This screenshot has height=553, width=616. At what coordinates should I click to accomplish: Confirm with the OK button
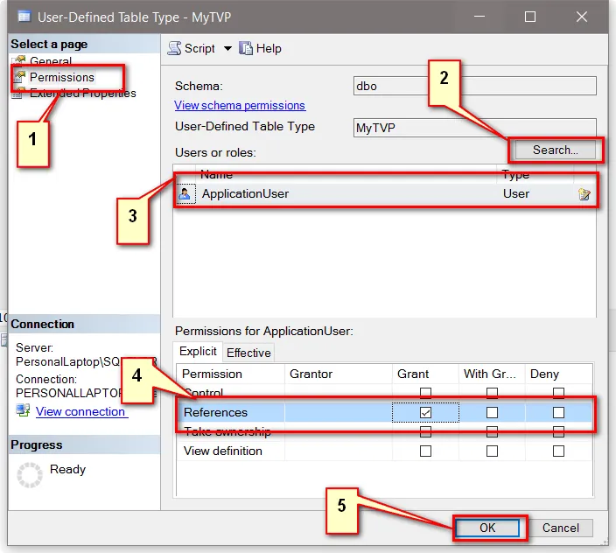487,528
